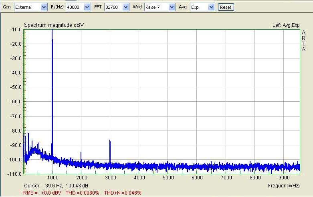Expand the Avg averaging dropdown showing Exp

(x=202, y=7)
